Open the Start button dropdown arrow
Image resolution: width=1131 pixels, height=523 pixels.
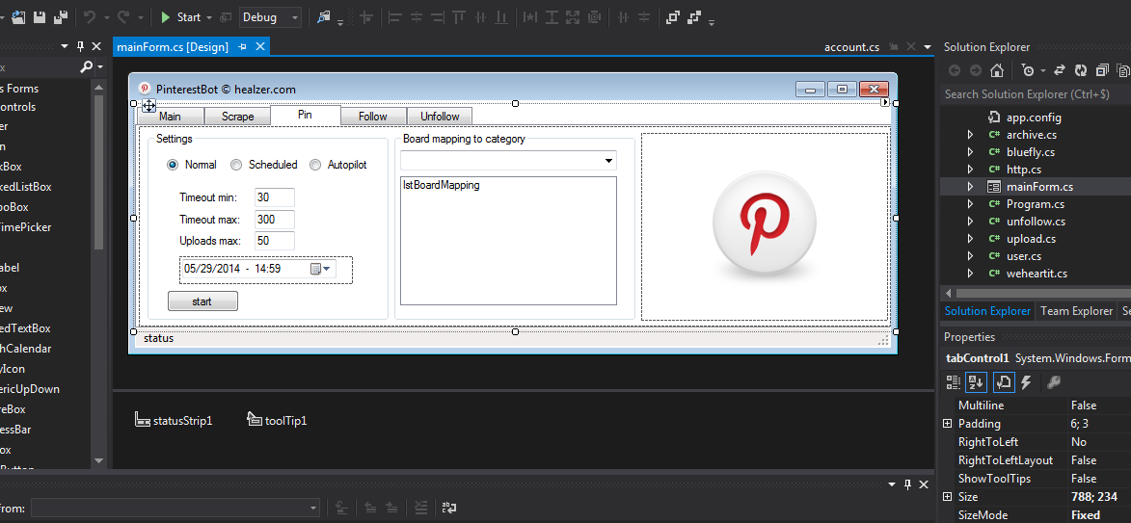[208, 17]
